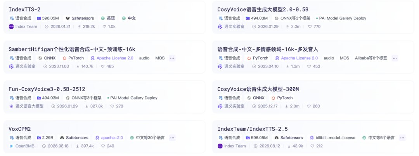The image size is (419, 156).
Task: Click 通义实验室 logo icon on SambertHifigan card
Action: click(11, 66)
